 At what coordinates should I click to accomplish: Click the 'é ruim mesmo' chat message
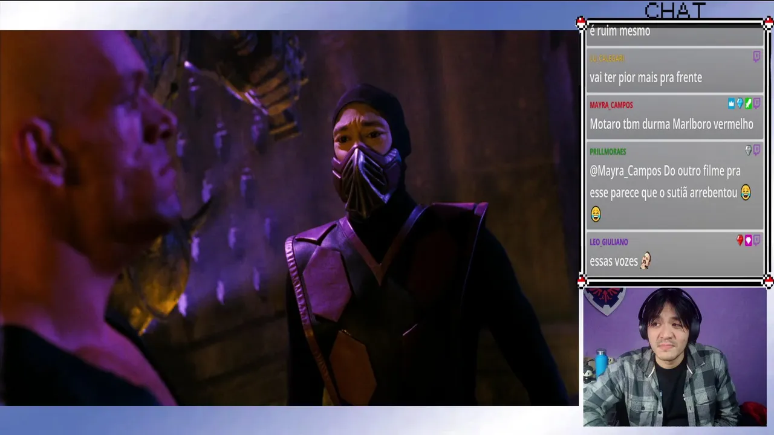620,31
